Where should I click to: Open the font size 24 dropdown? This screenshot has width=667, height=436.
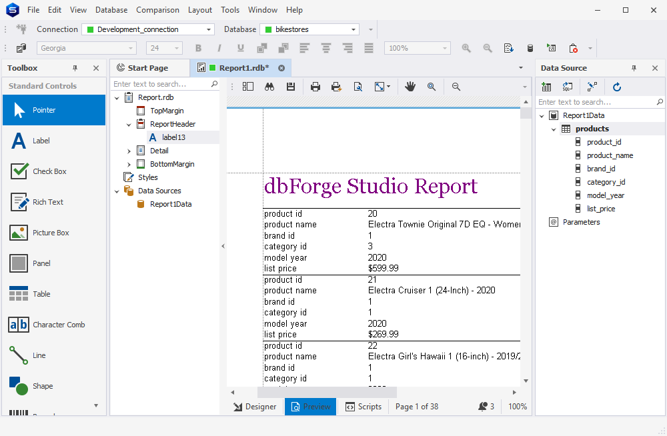[x=177, y=48]
